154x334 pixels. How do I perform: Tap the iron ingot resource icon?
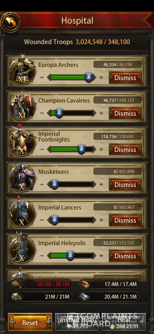coord(84,297)
